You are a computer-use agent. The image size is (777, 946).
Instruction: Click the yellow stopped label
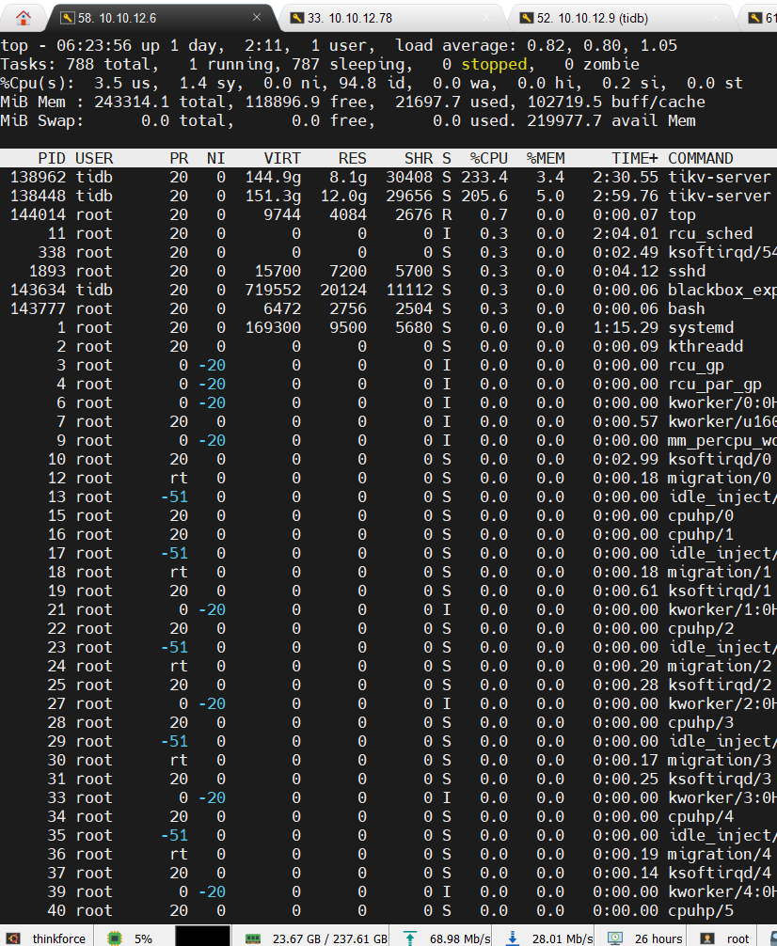click(494, 64)
